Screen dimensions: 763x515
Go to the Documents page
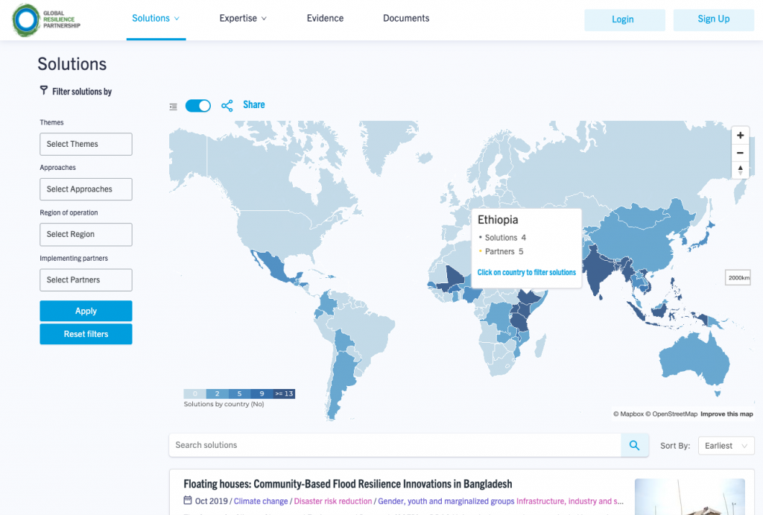pos(406,19)
